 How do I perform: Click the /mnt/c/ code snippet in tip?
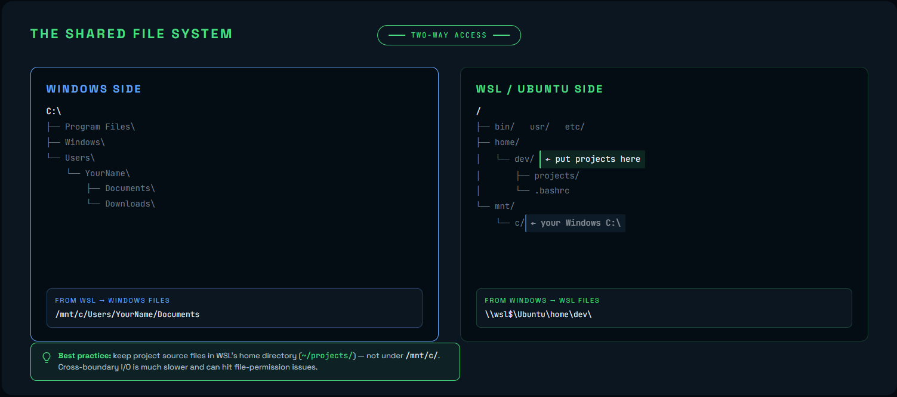(422, 356)
